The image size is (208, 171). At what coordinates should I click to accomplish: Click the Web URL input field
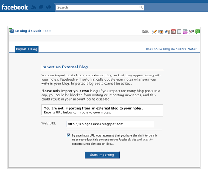[x=110, y=124]
